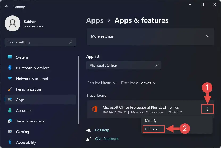Open Filter by All drives dropdown
This screenshot has width=221, height=148.
click(x=139, y=83)
